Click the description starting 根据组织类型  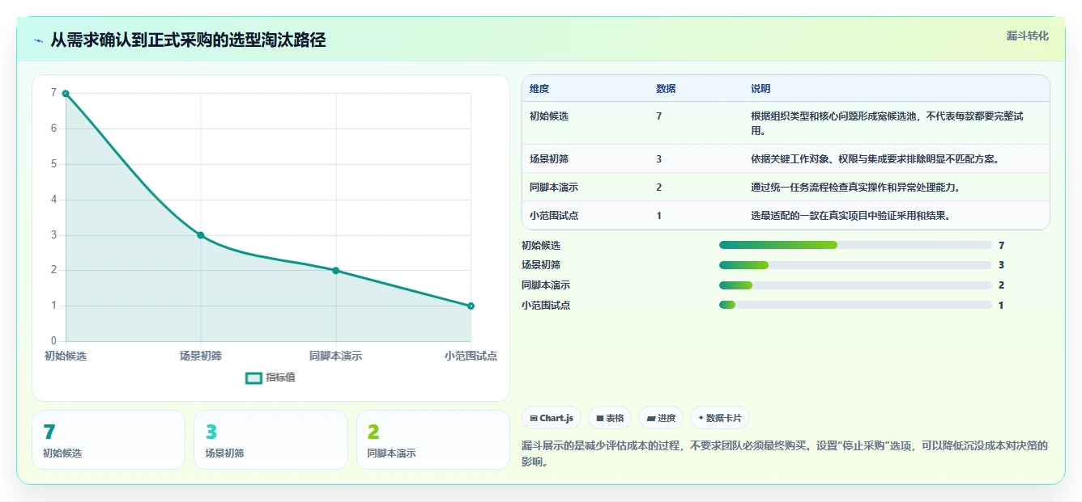(x=887, y=123)
